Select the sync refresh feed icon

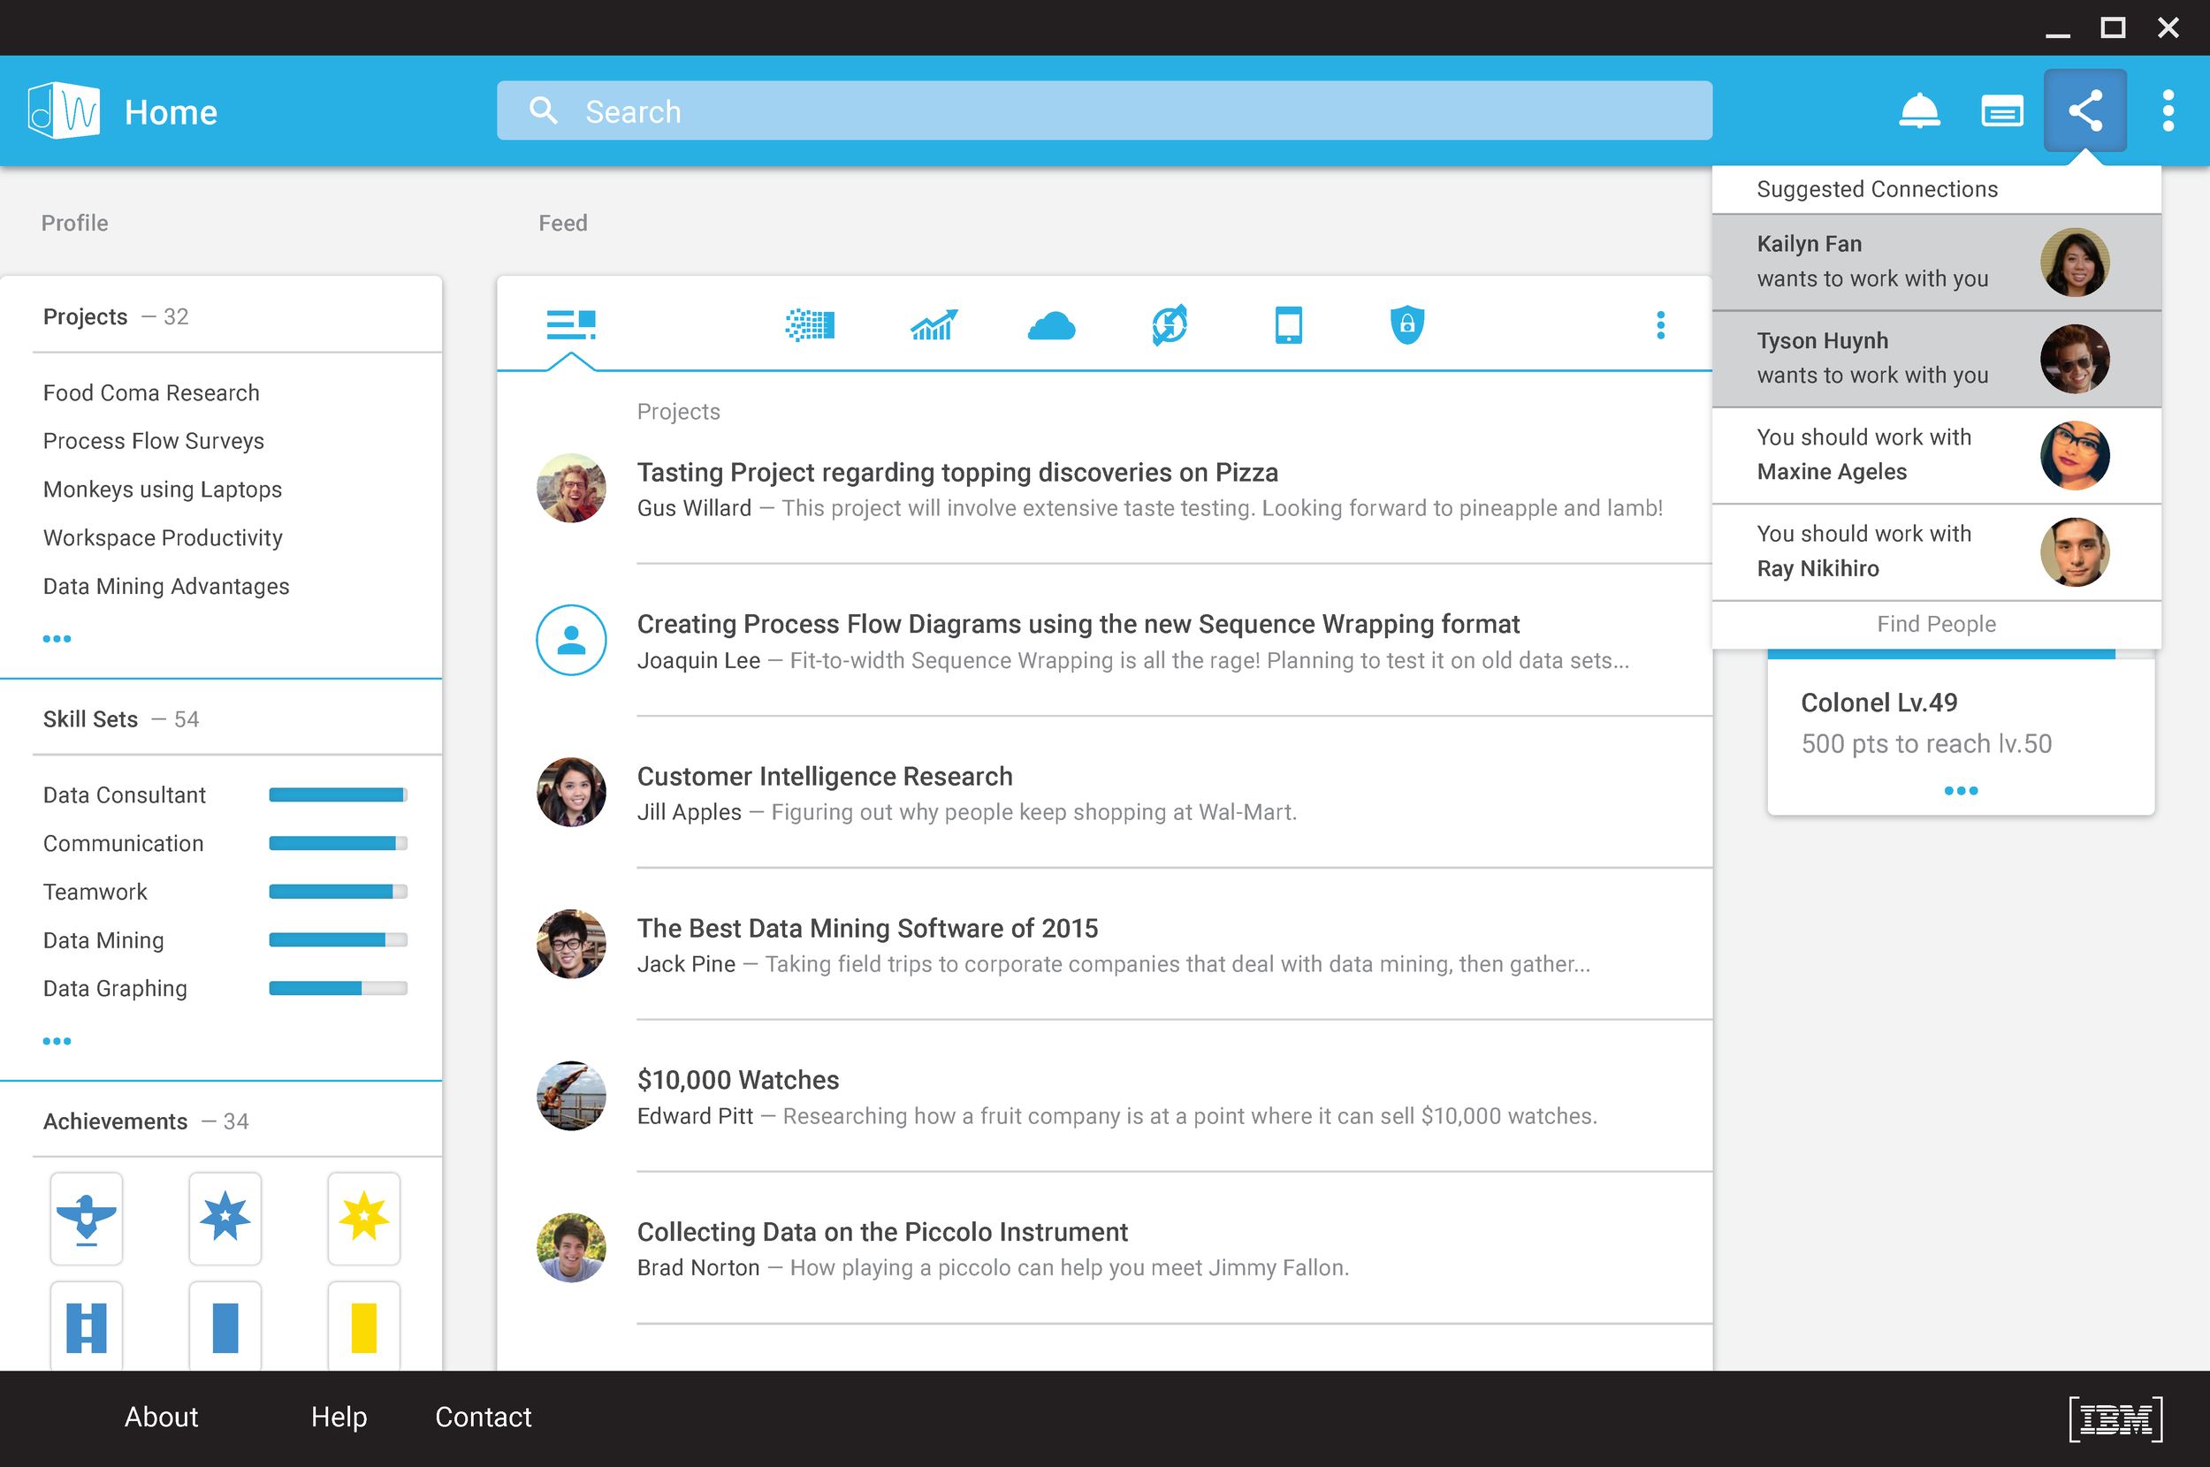coord(1170,325)
